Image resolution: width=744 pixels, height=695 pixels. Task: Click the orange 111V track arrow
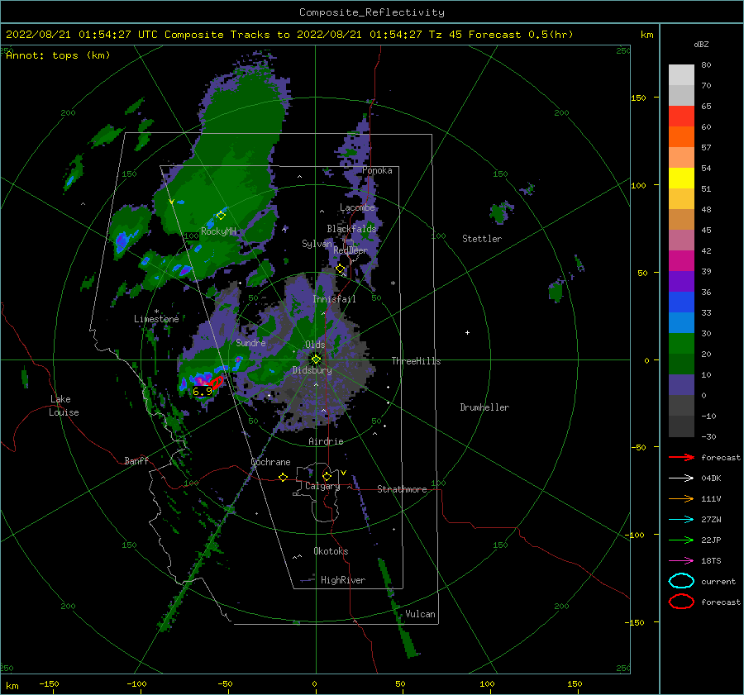point(681,498)
